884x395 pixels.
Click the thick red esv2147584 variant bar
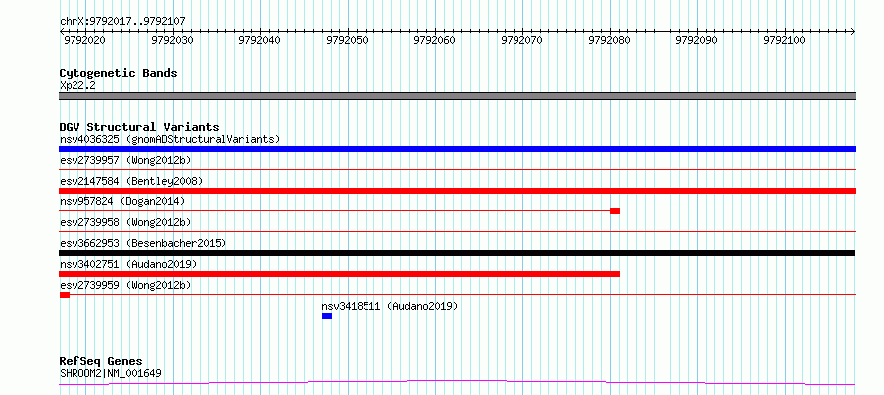coord(457,191)
